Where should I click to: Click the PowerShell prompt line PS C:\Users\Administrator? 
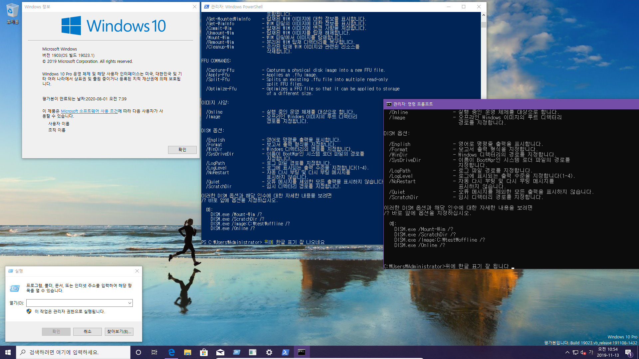pyautogui.click(x=232, y=242)
